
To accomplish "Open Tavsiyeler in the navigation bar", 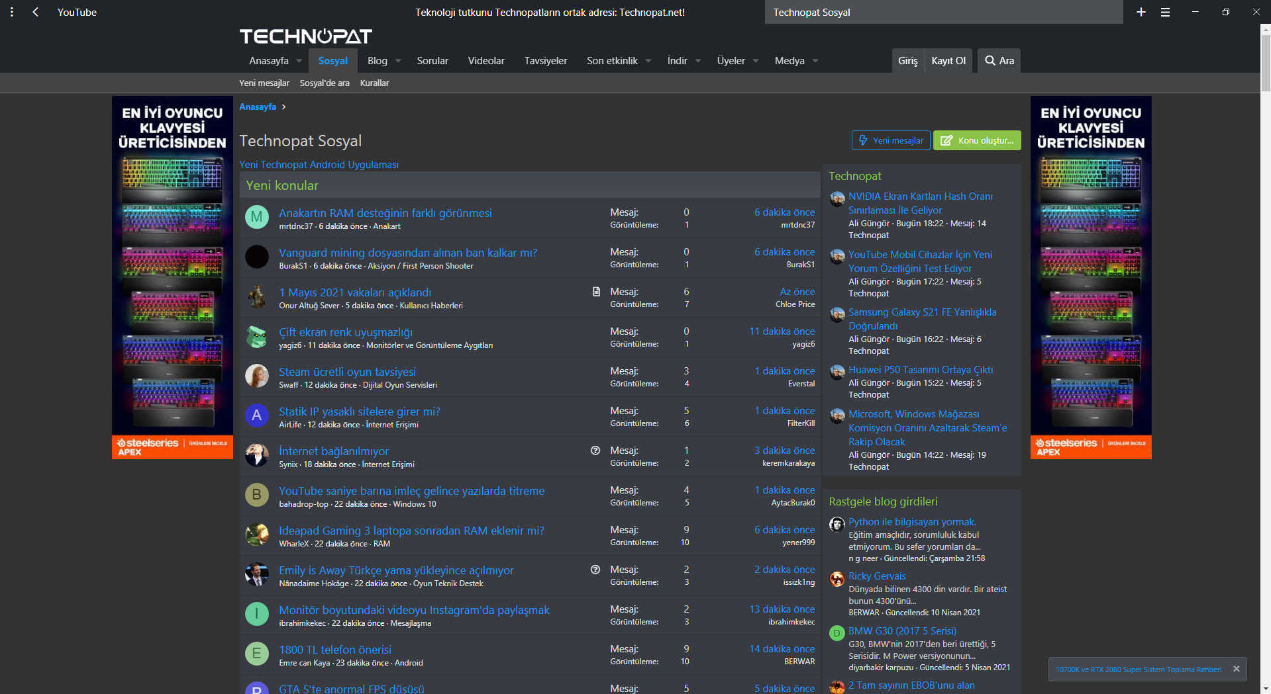I will coord(546,60).
